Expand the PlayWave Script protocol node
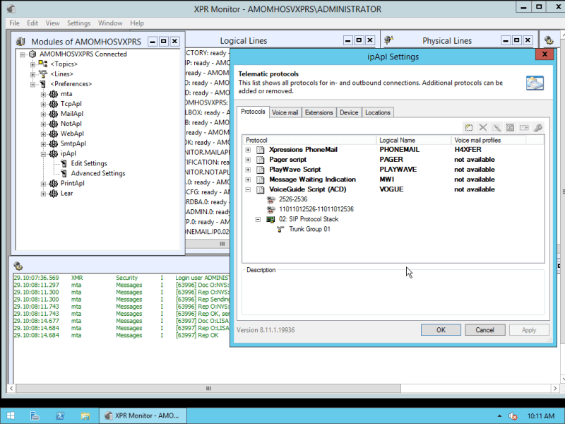This screenshot has width=565, height=424. pyautogui.click(x=248, y=170)
